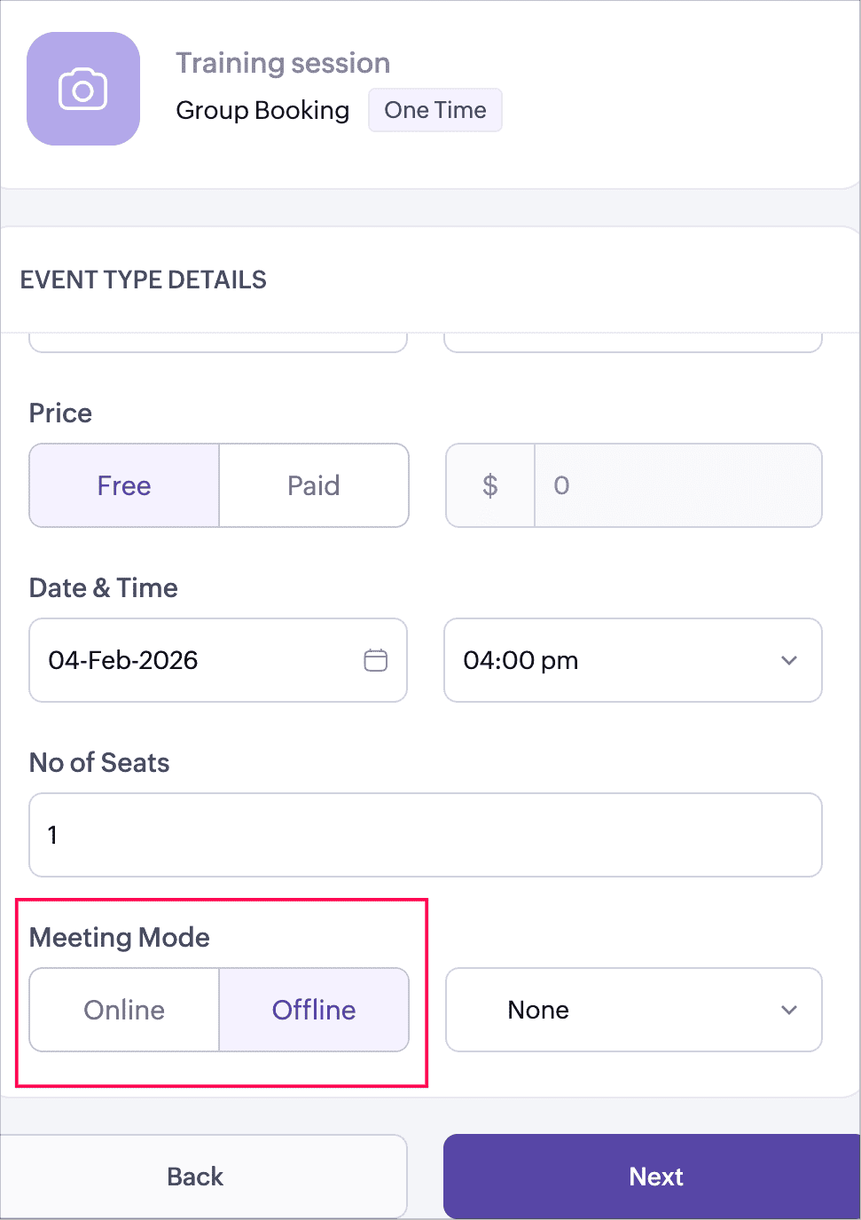This screenshot has height=1220, width=861.
Task: Select the Free price option
Action: (x=124, y=485)
